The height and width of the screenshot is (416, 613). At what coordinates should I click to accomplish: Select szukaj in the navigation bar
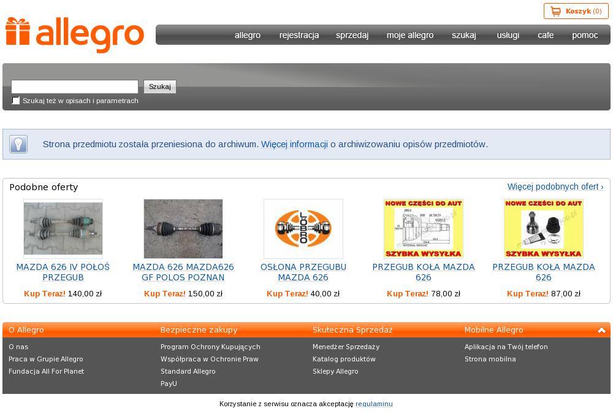coord(464,35)
